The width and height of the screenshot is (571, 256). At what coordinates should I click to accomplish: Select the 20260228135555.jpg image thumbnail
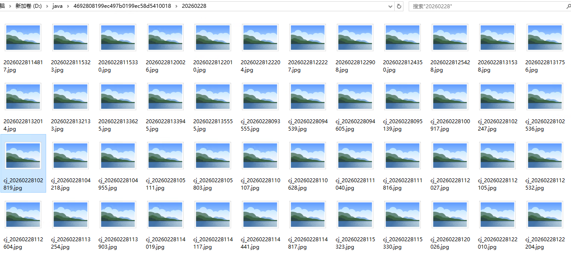tap(213, 97)
